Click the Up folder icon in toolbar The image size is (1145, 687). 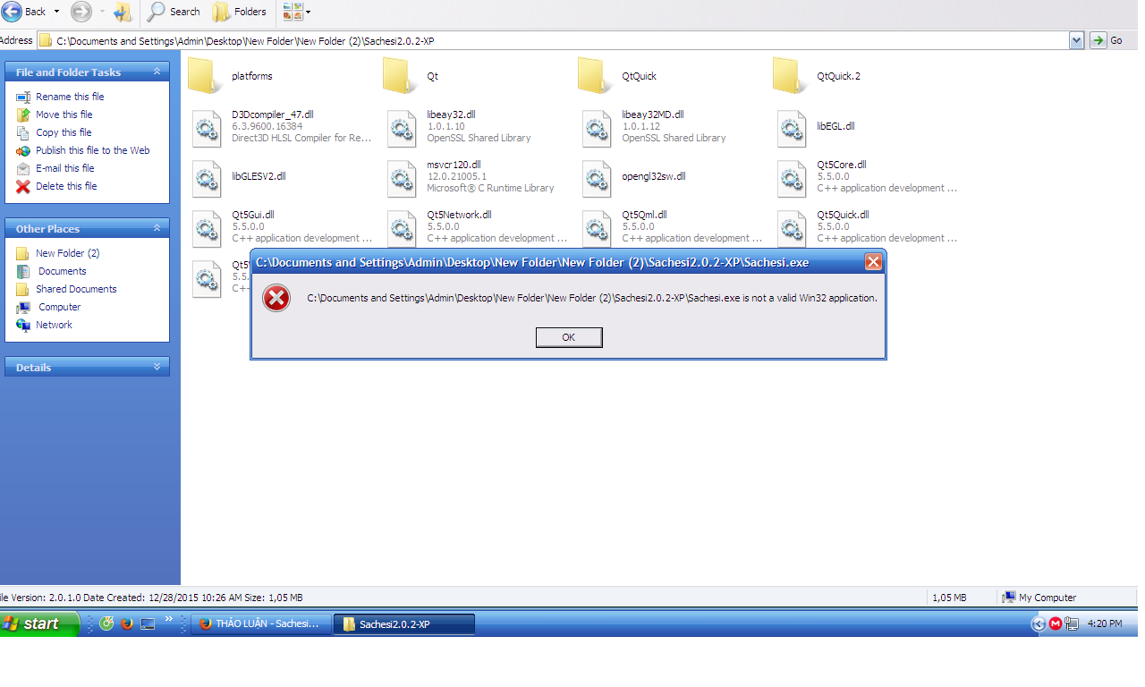point(123,12)
